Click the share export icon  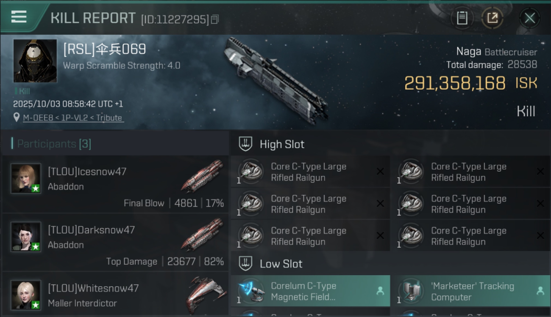pyautogui.click(x=492, y=18)
